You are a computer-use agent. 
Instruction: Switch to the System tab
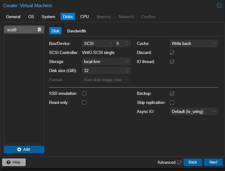click(48, 17)
